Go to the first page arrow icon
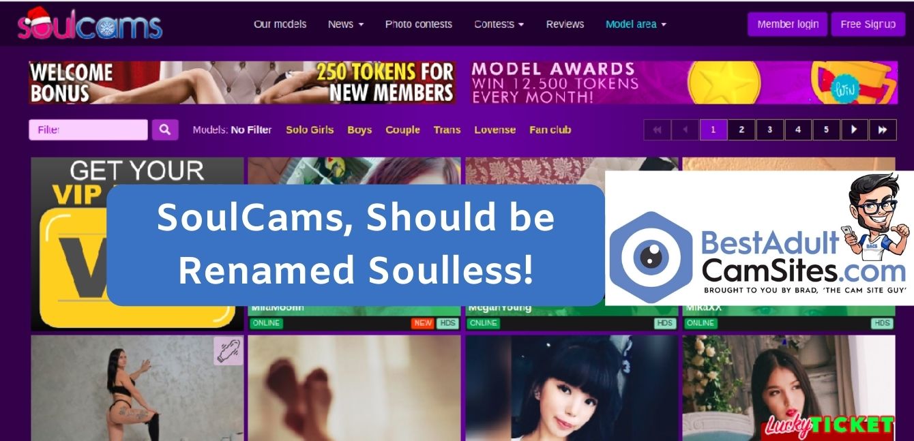 pyautogui.click(x=658, y=130)
